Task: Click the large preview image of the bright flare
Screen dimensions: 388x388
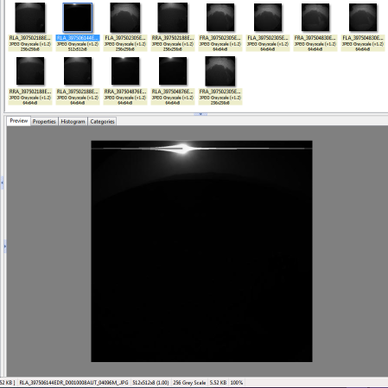Action: (201, 251)
